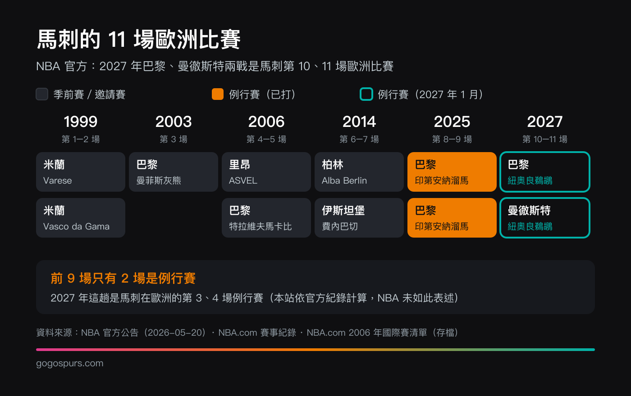Click the dark 季前賽 / 邀請賽 legend swatch
631x396 pixels.
coord(42,94)
